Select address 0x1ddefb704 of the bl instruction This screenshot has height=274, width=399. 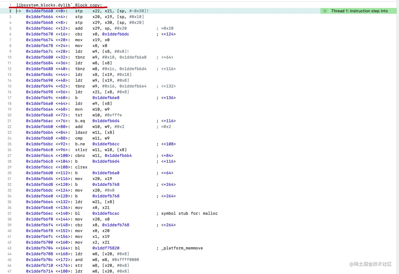[39, 248]
